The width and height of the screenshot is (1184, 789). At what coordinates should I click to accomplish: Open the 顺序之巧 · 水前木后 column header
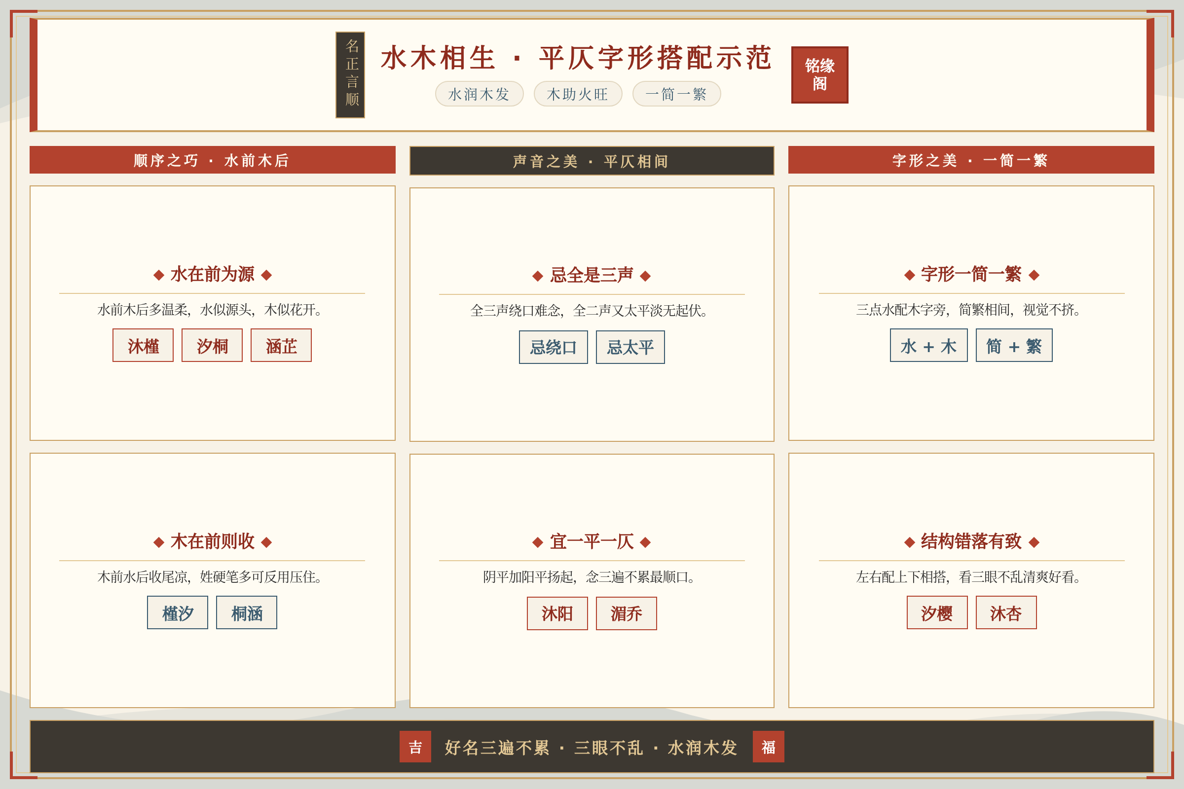213,160
